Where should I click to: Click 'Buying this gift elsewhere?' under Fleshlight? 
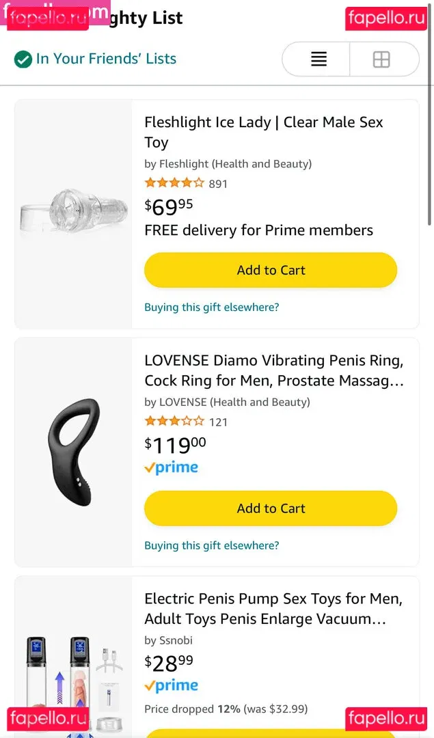pos(212,307)
